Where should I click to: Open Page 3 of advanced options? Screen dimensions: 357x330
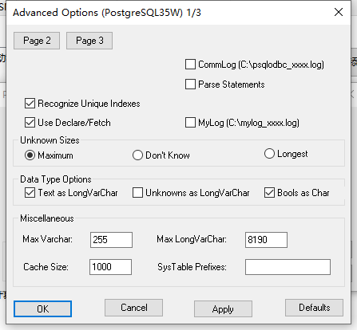pos(89,41)
